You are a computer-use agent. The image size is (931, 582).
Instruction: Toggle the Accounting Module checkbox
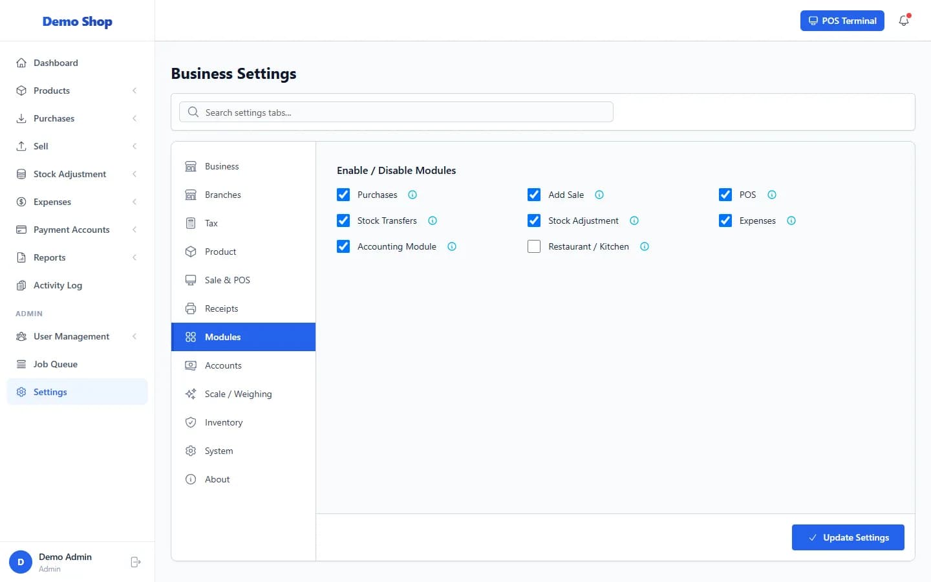point(343,246)
